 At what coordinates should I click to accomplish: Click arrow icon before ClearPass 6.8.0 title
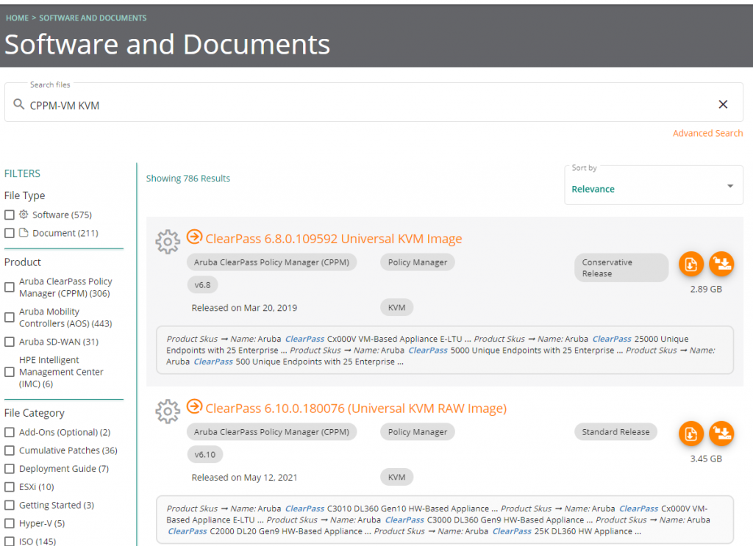coord(194,237)
